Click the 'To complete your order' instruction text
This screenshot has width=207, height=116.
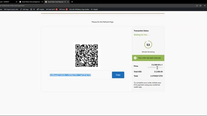pos(147,85)
